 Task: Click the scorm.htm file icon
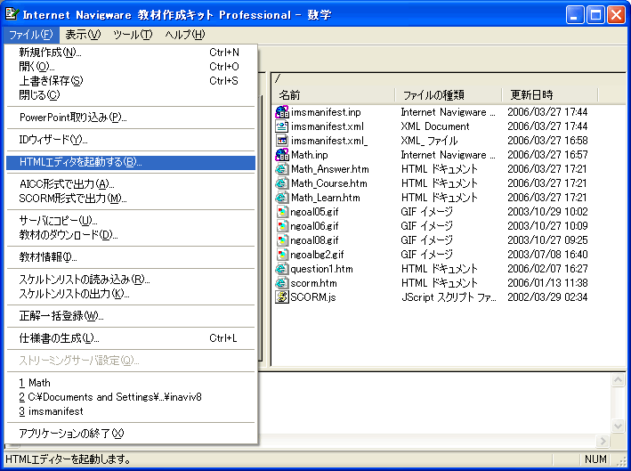tap(282, 283)
